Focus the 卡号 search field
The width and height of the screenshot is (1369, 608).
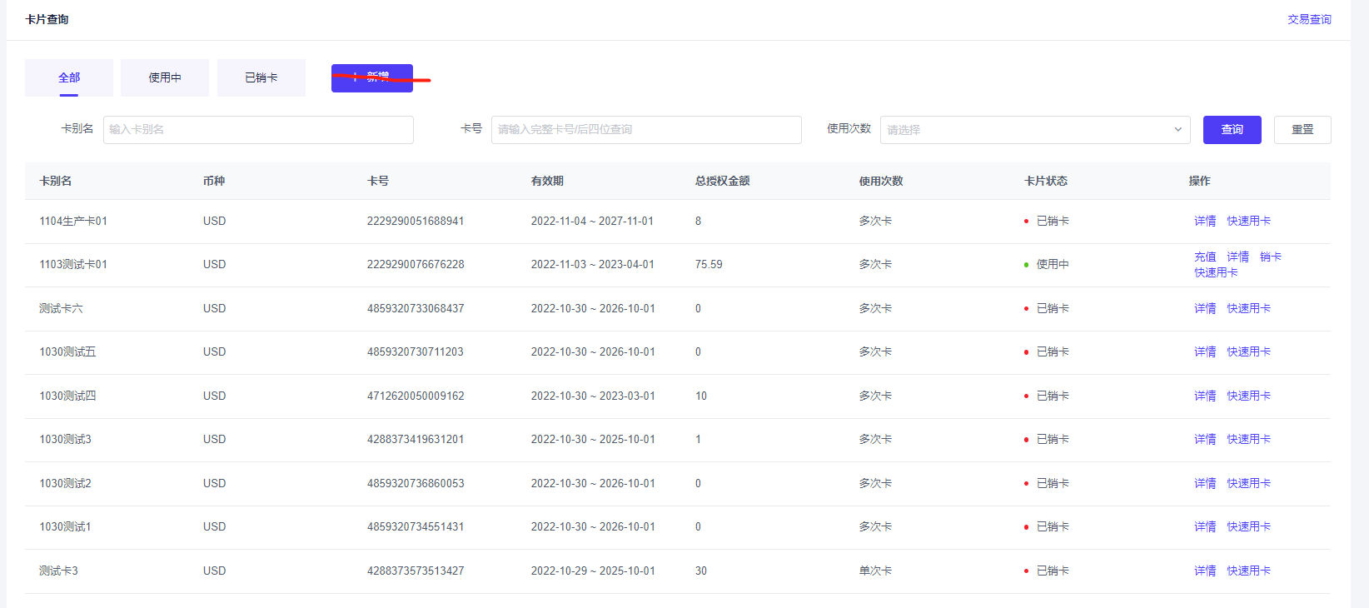645,130
